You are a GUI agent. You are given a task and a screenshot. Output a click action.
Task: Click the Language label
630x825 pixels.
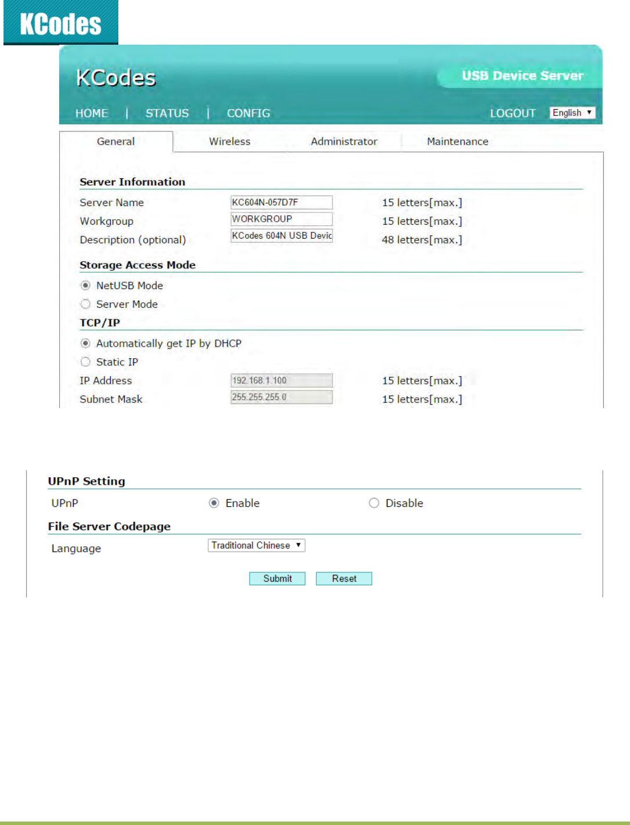[76, 549]
